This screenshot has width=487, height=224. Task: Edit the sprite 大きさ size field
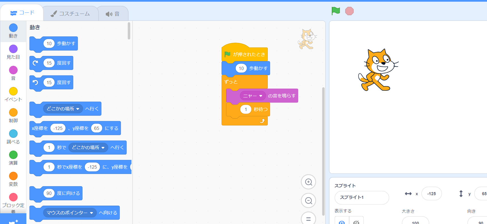[x=415, y=220]
